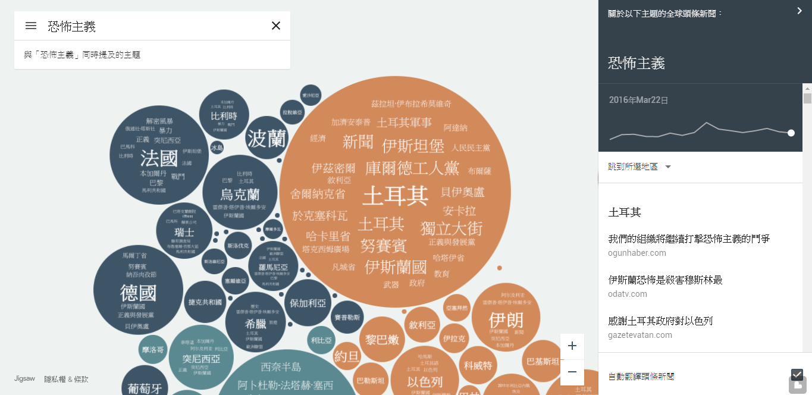Select the 賽普勒斯 bubble
The image size is (812, 395).
[x=347, y=318]
